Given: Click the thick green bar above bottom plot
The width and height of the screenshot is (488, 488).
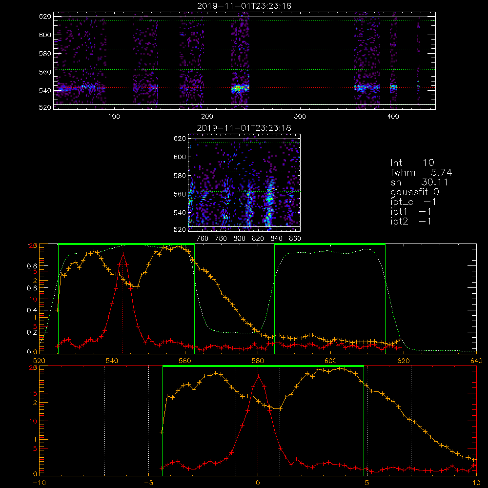Looking at the screenshot, I should (x=263, y=366).
